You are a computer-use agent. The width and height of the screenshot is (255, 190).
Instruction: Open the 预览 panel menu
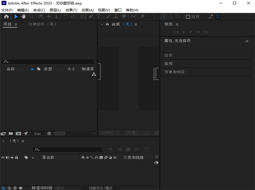point(177,24)
